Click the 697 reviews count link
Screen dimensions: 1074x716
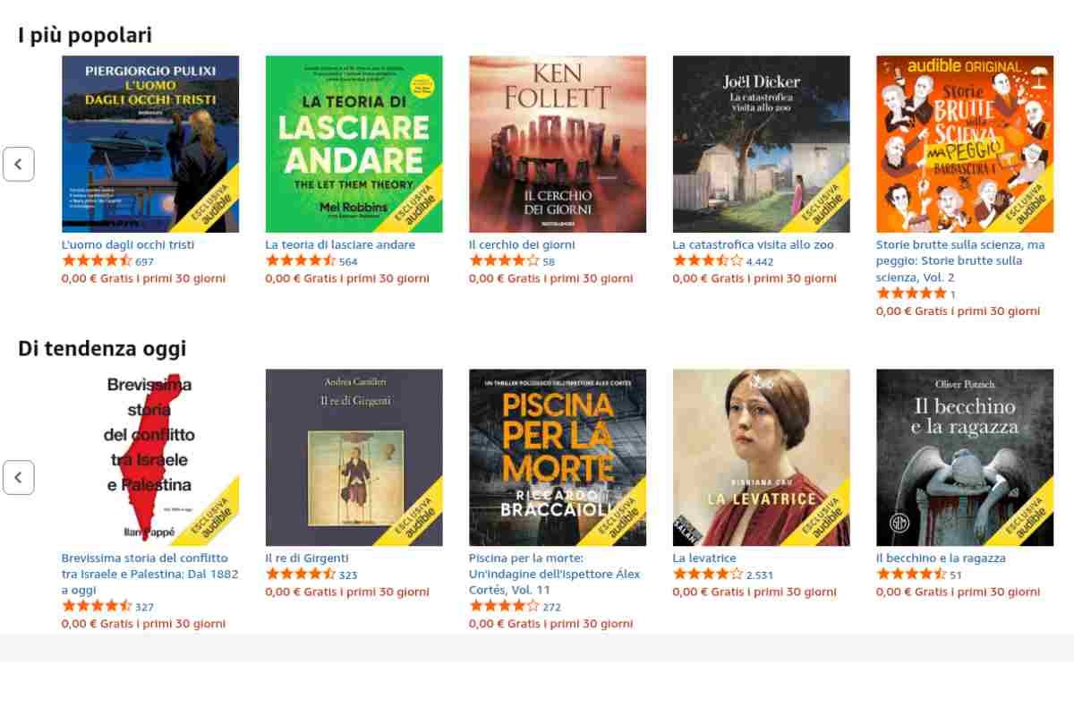145,262
